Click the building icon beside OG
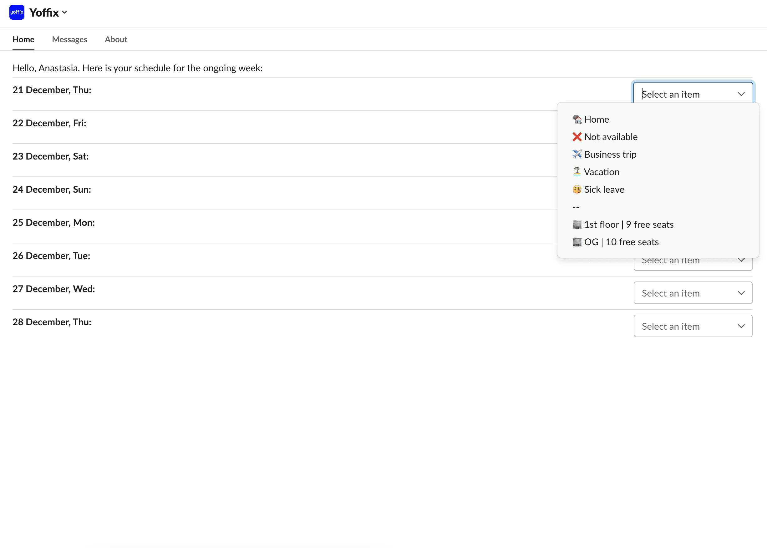The width and height of the screenshot is (767, 548). pyautogui.click(x=577, y=242)
